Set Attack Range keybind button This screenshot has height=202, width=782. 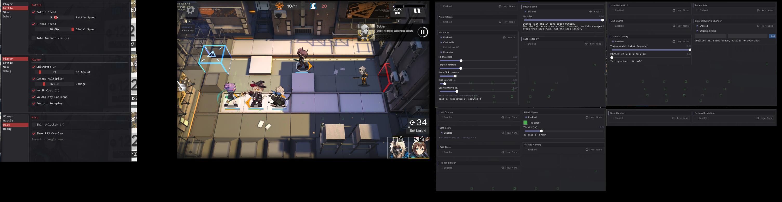pos(596,117)
